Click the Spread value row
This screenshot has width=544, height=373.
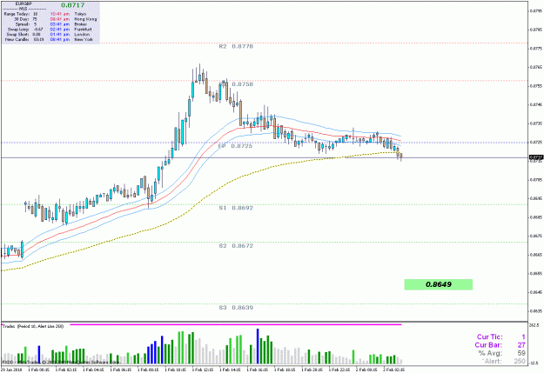tap(26, 24)
